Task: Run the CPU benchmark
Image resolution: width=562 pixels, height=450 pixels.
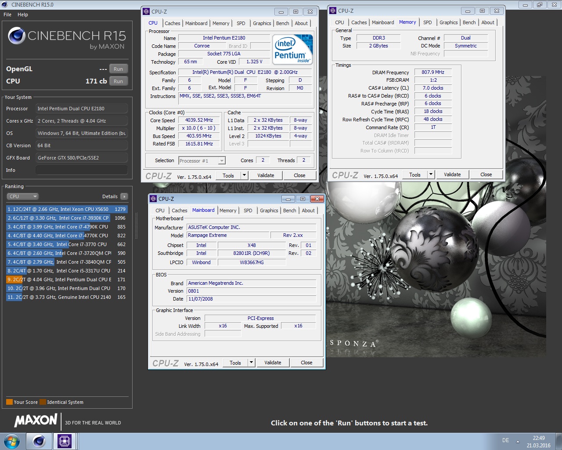Action: click(x=118, y=81)
